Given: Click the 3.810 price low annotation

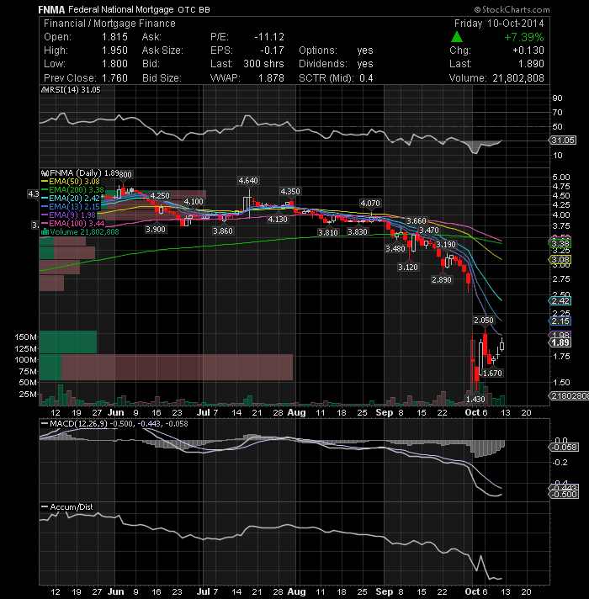Looking at the screenshot, I should coord(328,232).
